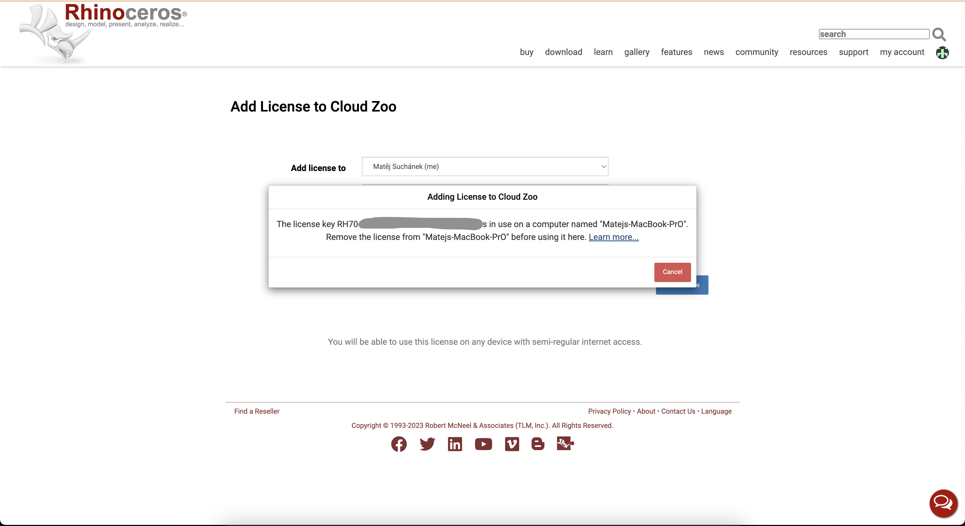The image size is (965, 526).
Task: Open the learn menu
Action: (603, 52)
